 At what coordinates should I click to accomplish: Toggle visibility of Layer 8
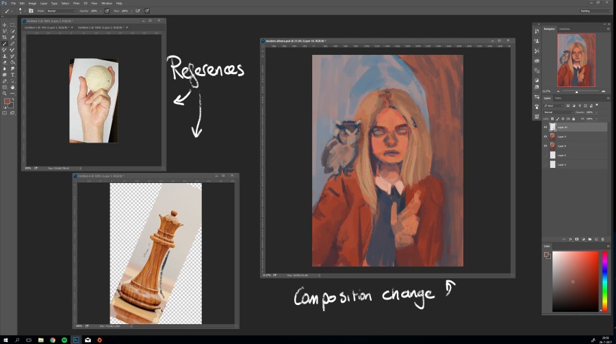tap(546, 146)
